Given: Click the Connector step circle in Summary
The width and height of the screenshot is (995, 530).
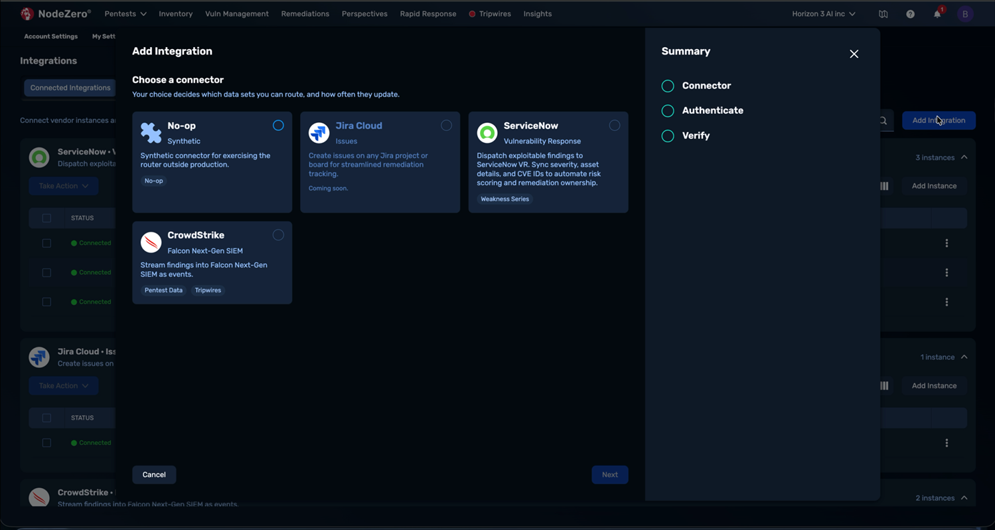Looking at the screenshot, I should (x=668, y=86).
